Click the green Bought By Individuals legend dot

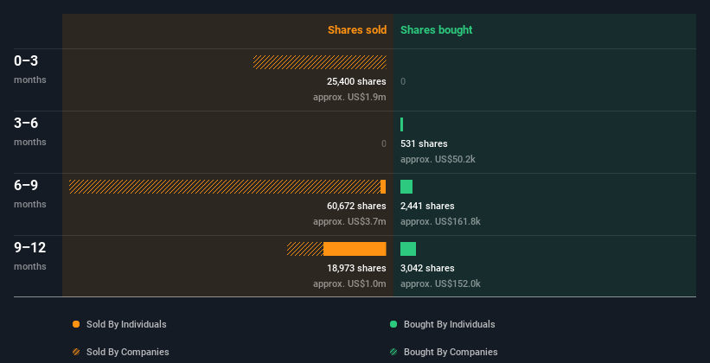393,324
